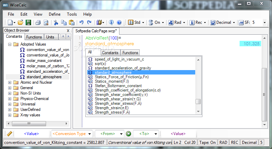Click the Std notation mode icon

click(131, 22)
